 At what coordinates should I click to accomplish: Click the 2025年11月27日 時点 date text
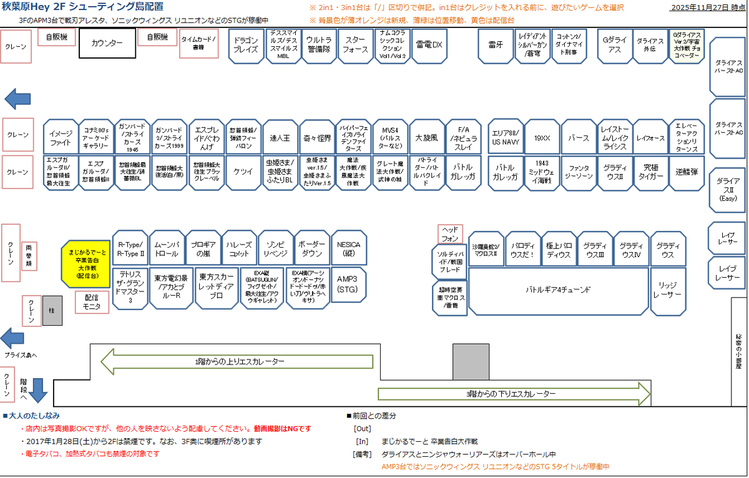tap(708, 7)
